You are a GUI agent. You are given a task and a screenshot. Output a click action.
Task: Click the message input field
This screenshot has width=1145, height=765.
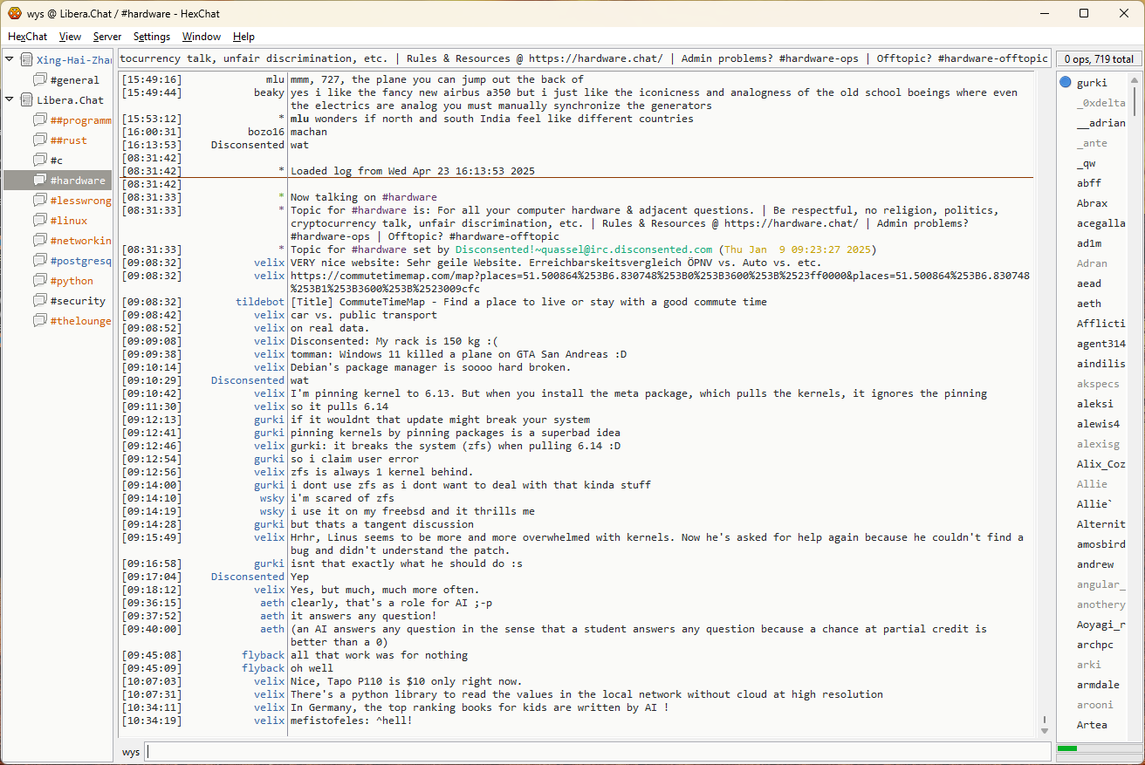[x=597, y=751]
